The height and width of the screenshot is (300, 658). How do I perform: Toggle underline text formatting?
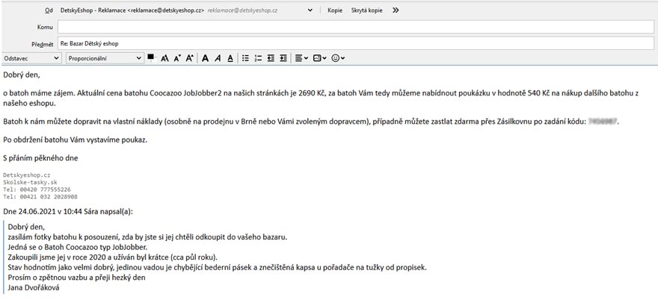point(230,57)
